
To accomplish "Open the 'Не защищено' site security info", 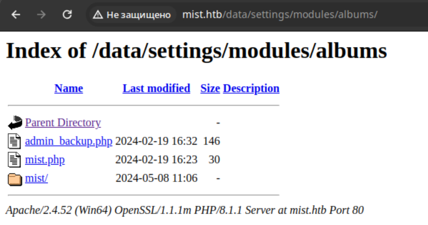I will coord(132,15).
